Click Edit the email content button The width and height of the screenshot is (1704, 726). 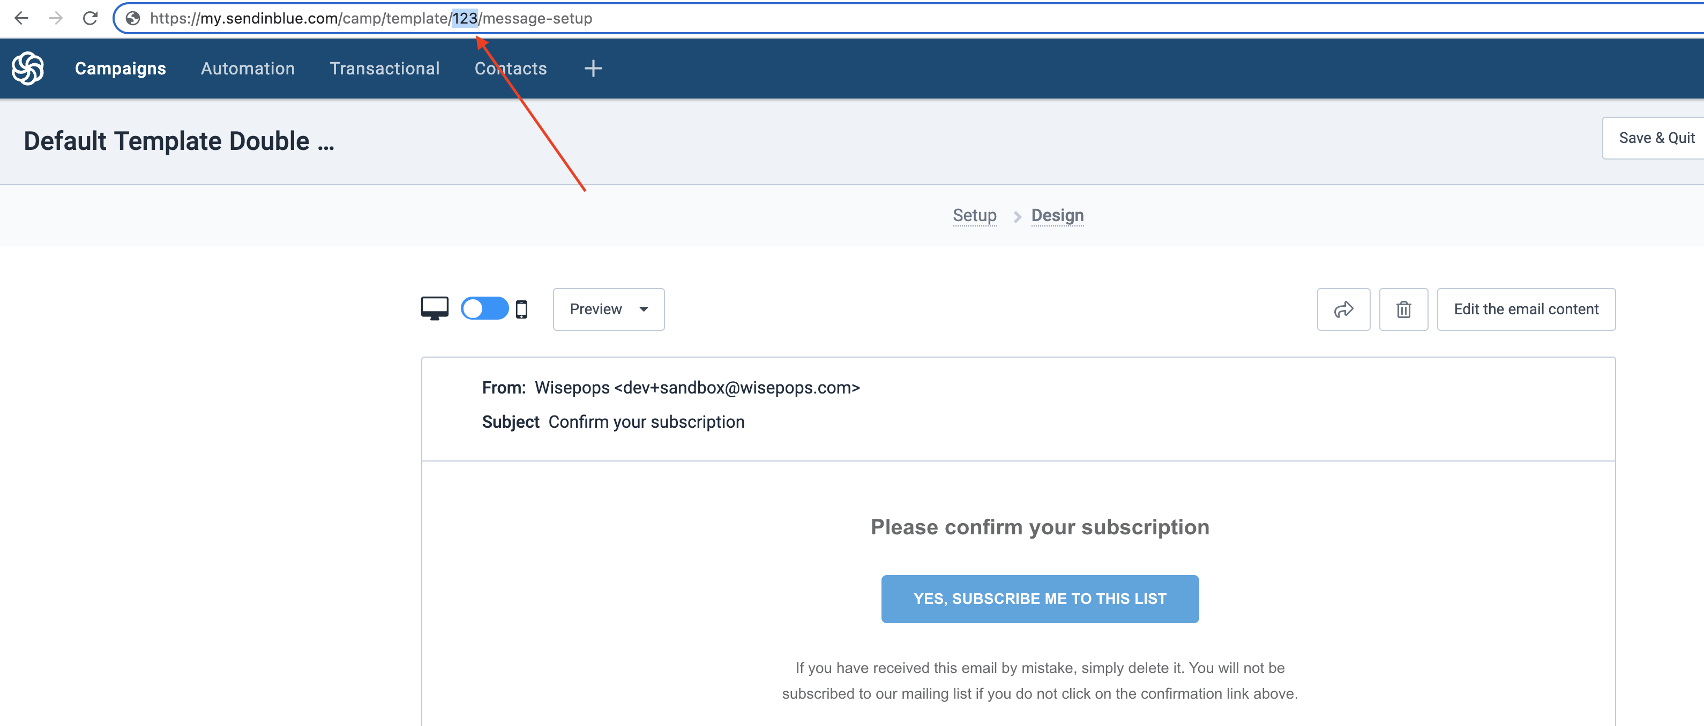tap(1526, 309)
